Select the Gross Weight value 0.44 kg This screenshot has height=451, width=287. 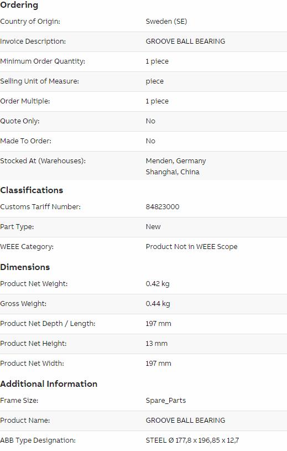[x=158, y=303]
